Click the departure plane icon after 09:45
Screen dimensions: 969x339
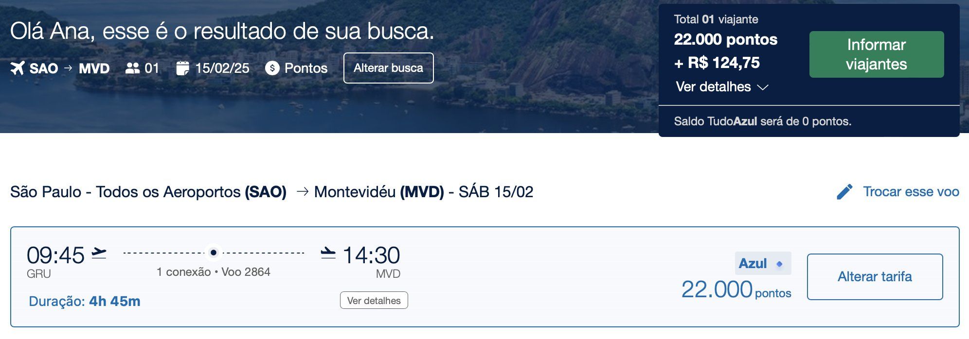pyautogui.click(x=99, y=253)
